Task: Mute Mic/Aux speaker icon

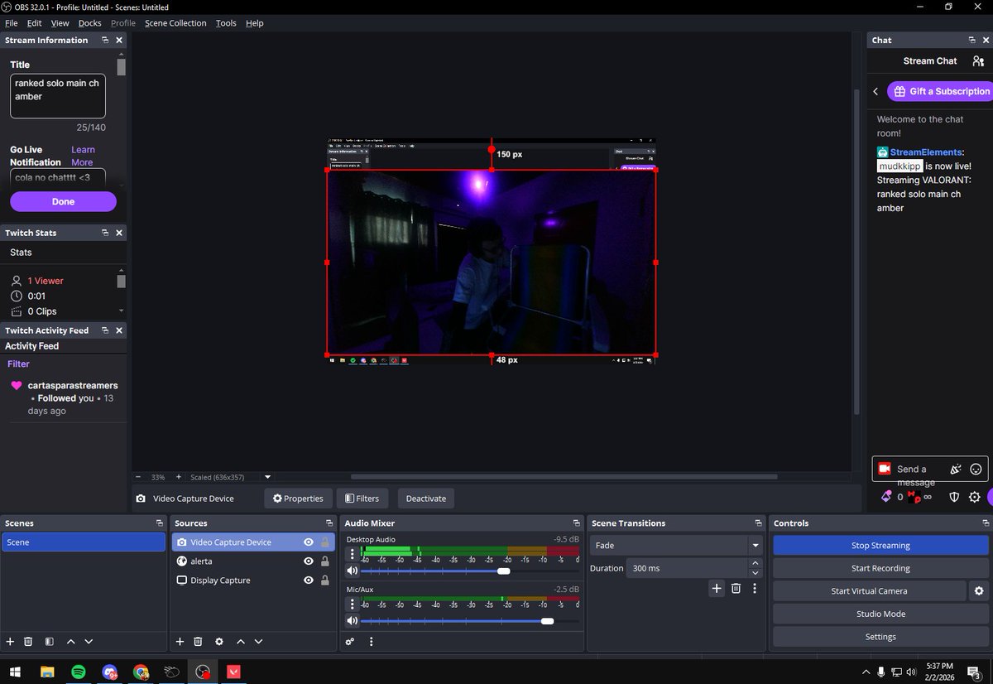Action: [352, 620]
